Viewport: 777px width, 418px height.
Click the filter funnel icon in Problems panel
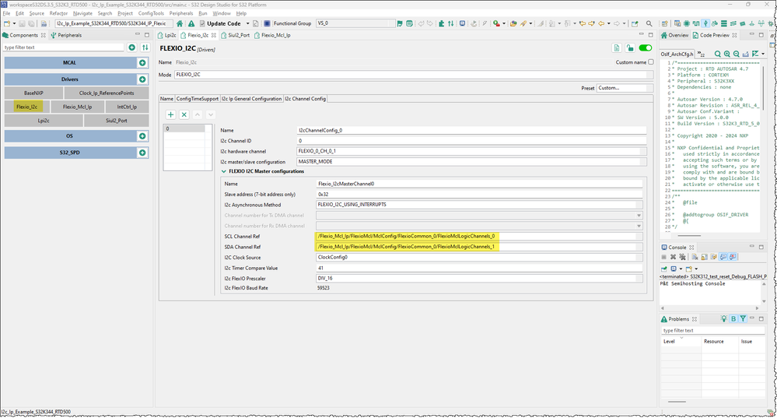(743, 319)
